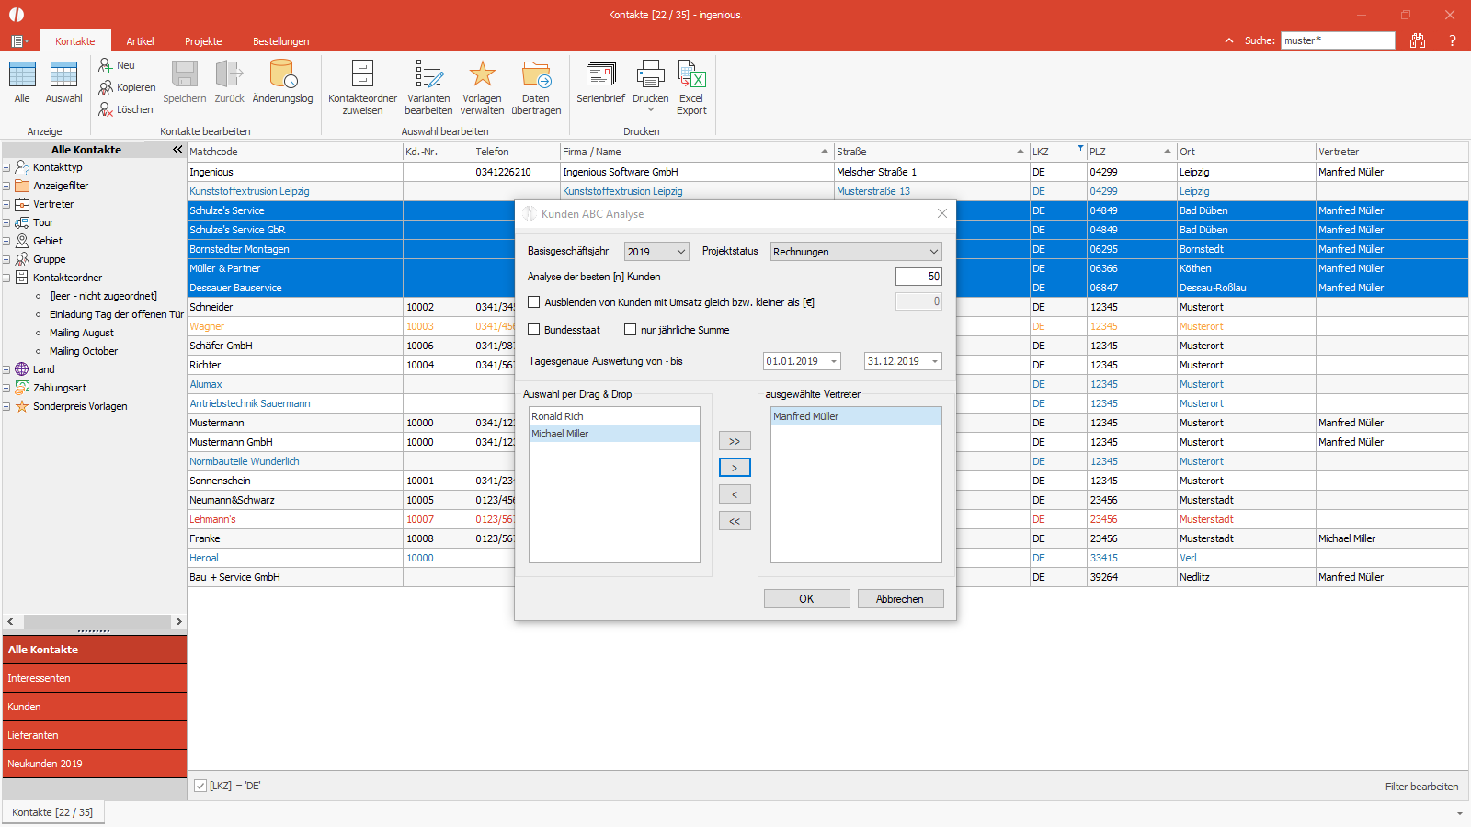Click Abbrechen to cancel the dialog
Viewport: 1471px width, 827px height.
(x=900, y=598)
